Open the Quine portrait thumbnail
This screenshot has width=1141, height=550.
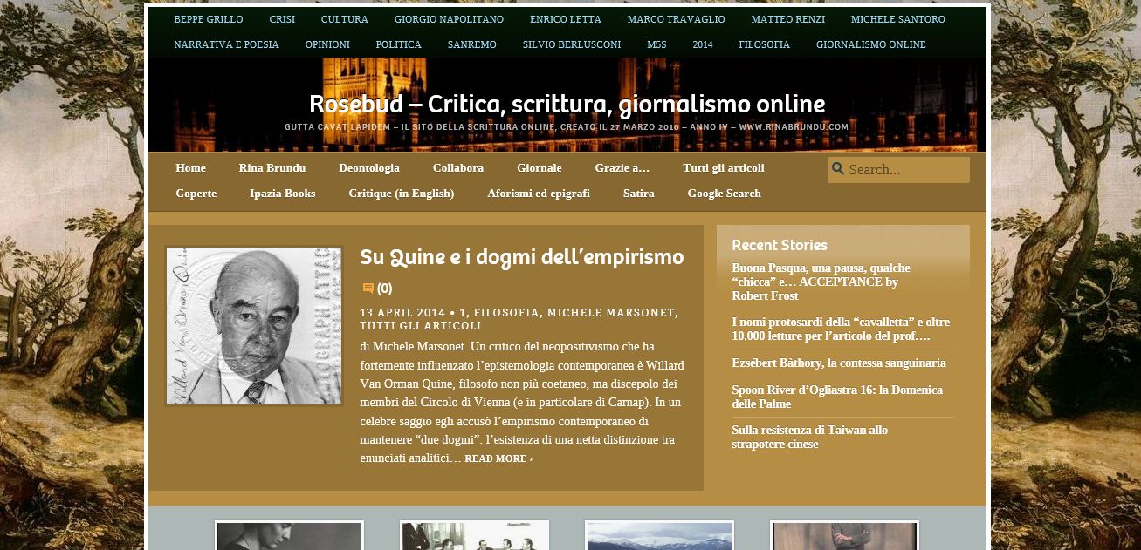click(254, 326)
